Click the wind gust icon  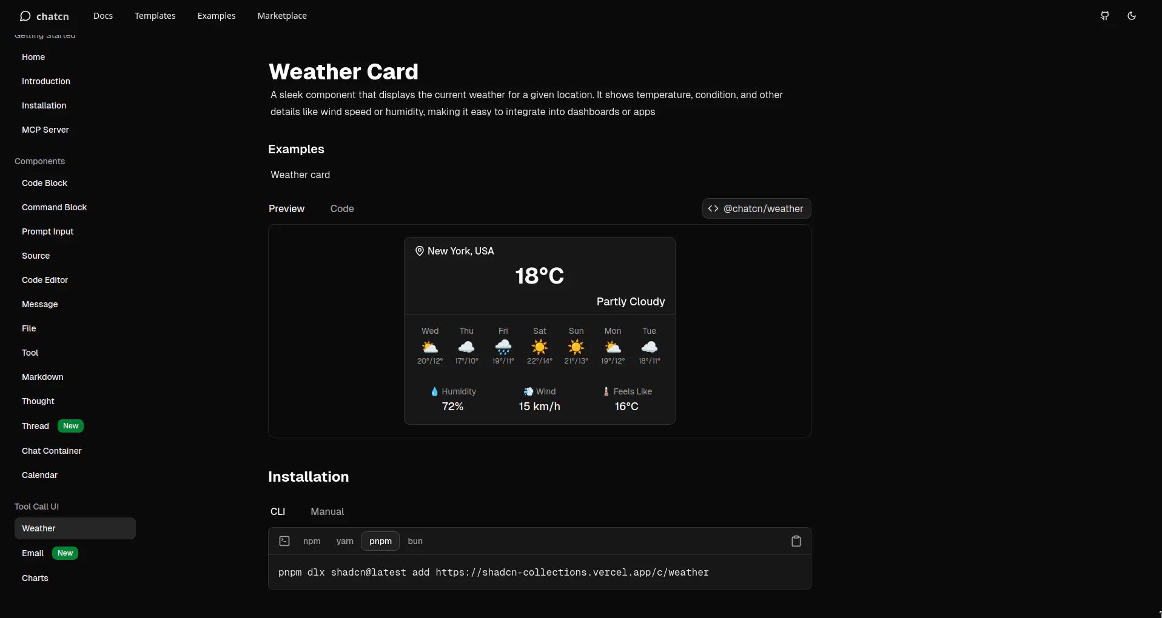point(528,391)
